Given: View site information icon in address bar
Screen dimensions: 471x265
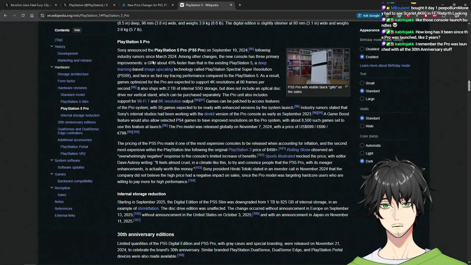Looking at the screenshot, I should pos(42,15).
